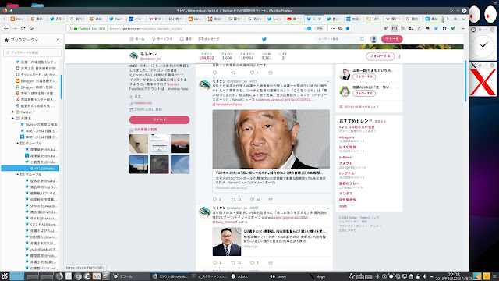Go to Firefox home page icon
Image resolution: width=499 pixels, height=281 pixels.
pyautogui.click(x=31, y=28)
